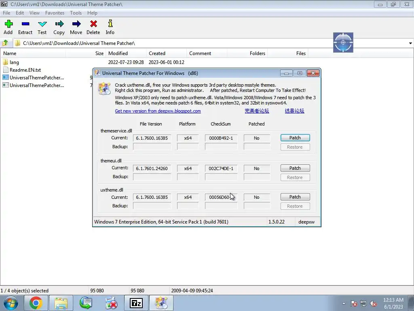The width and height of the screenshot is (414, 311).
Task: Click the network tray icon
Action: (x=363, y=304)
